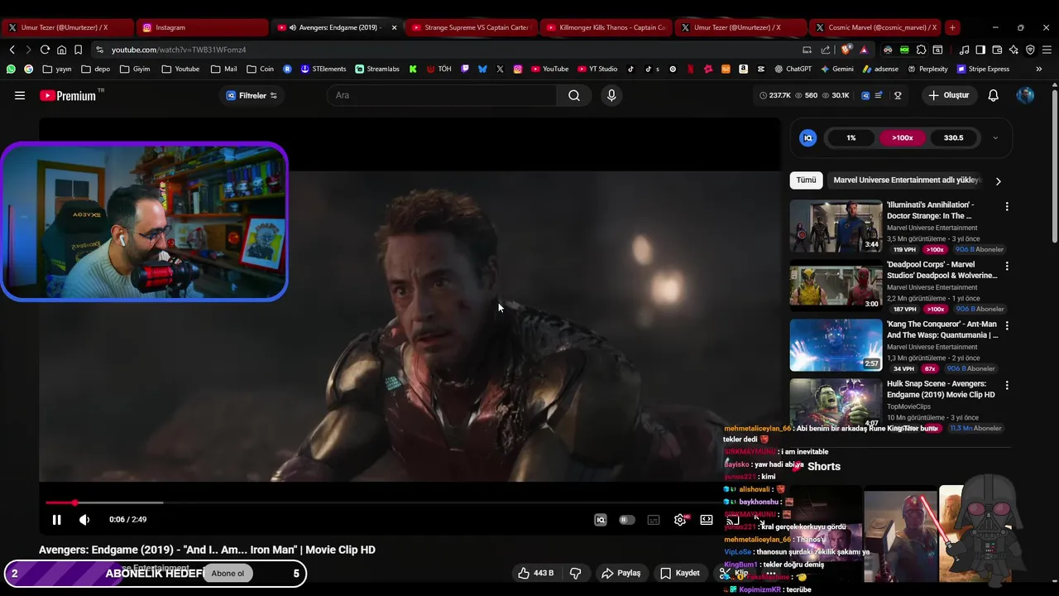Image resolution: width=1059 pixels, height=596 pixels.
Task: Toggle the autoplay switch in the player
Action: click(x=626, y=520)
